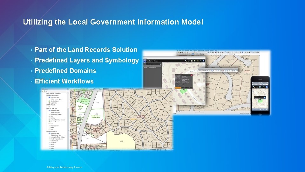Zoom in with the plus button on Tax Parcel Viewer map
Viewport: 305px width, 172px height.
(163, 64)
